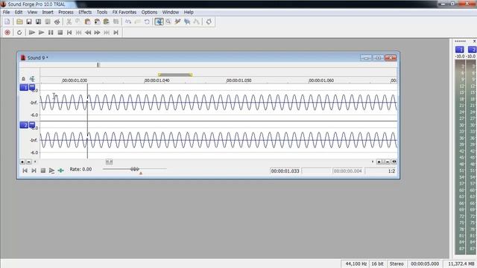This screenshot has height=268, width=477.
Task: Open the Tools menu
Action: pos(102,12)
